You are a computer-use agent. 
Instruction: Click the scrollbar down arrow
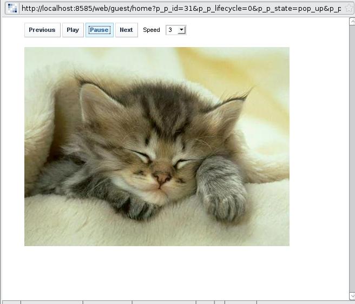(351, 296)
